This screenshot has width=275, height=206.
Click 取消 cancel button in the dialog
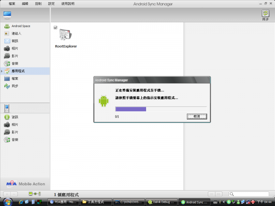(x=197, y=116)
